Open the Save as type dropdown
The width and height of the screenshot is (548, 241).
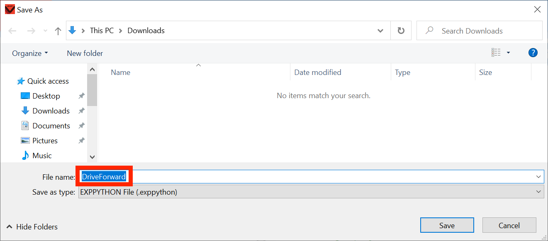click(311, 192)
